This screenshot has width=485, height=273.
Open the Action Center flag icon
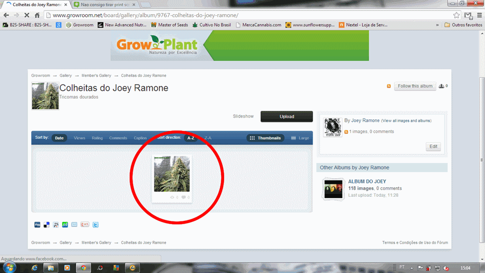420,268
